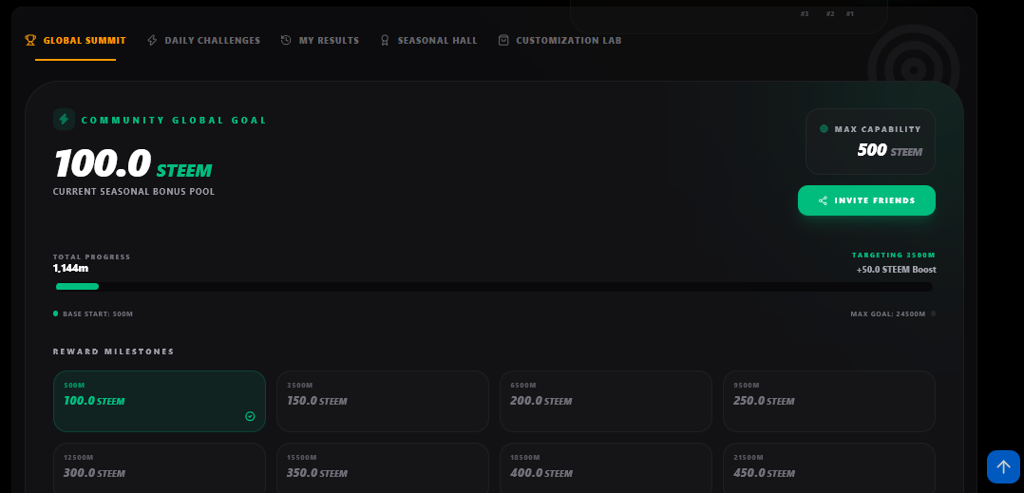Click the trophy icon beside Global Summit

[x=30, y=41]
